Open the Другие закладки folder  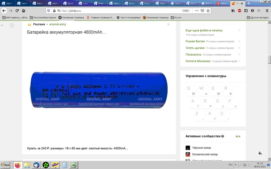pos(258,17)
